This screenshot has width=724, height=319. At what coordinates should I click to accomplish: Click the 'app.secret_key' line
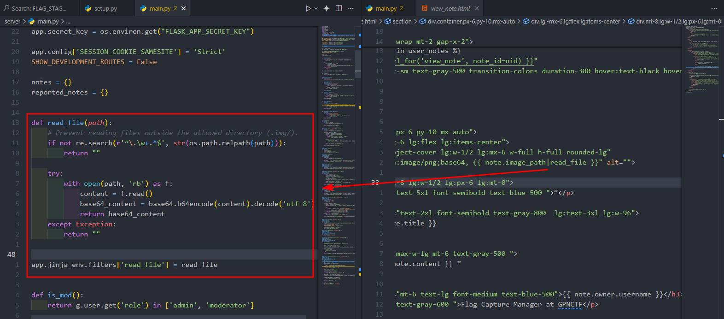(x=142, y=31)
